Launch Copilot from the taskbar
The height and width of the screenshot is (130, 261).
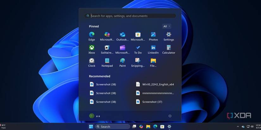click(x=141, y=127)
